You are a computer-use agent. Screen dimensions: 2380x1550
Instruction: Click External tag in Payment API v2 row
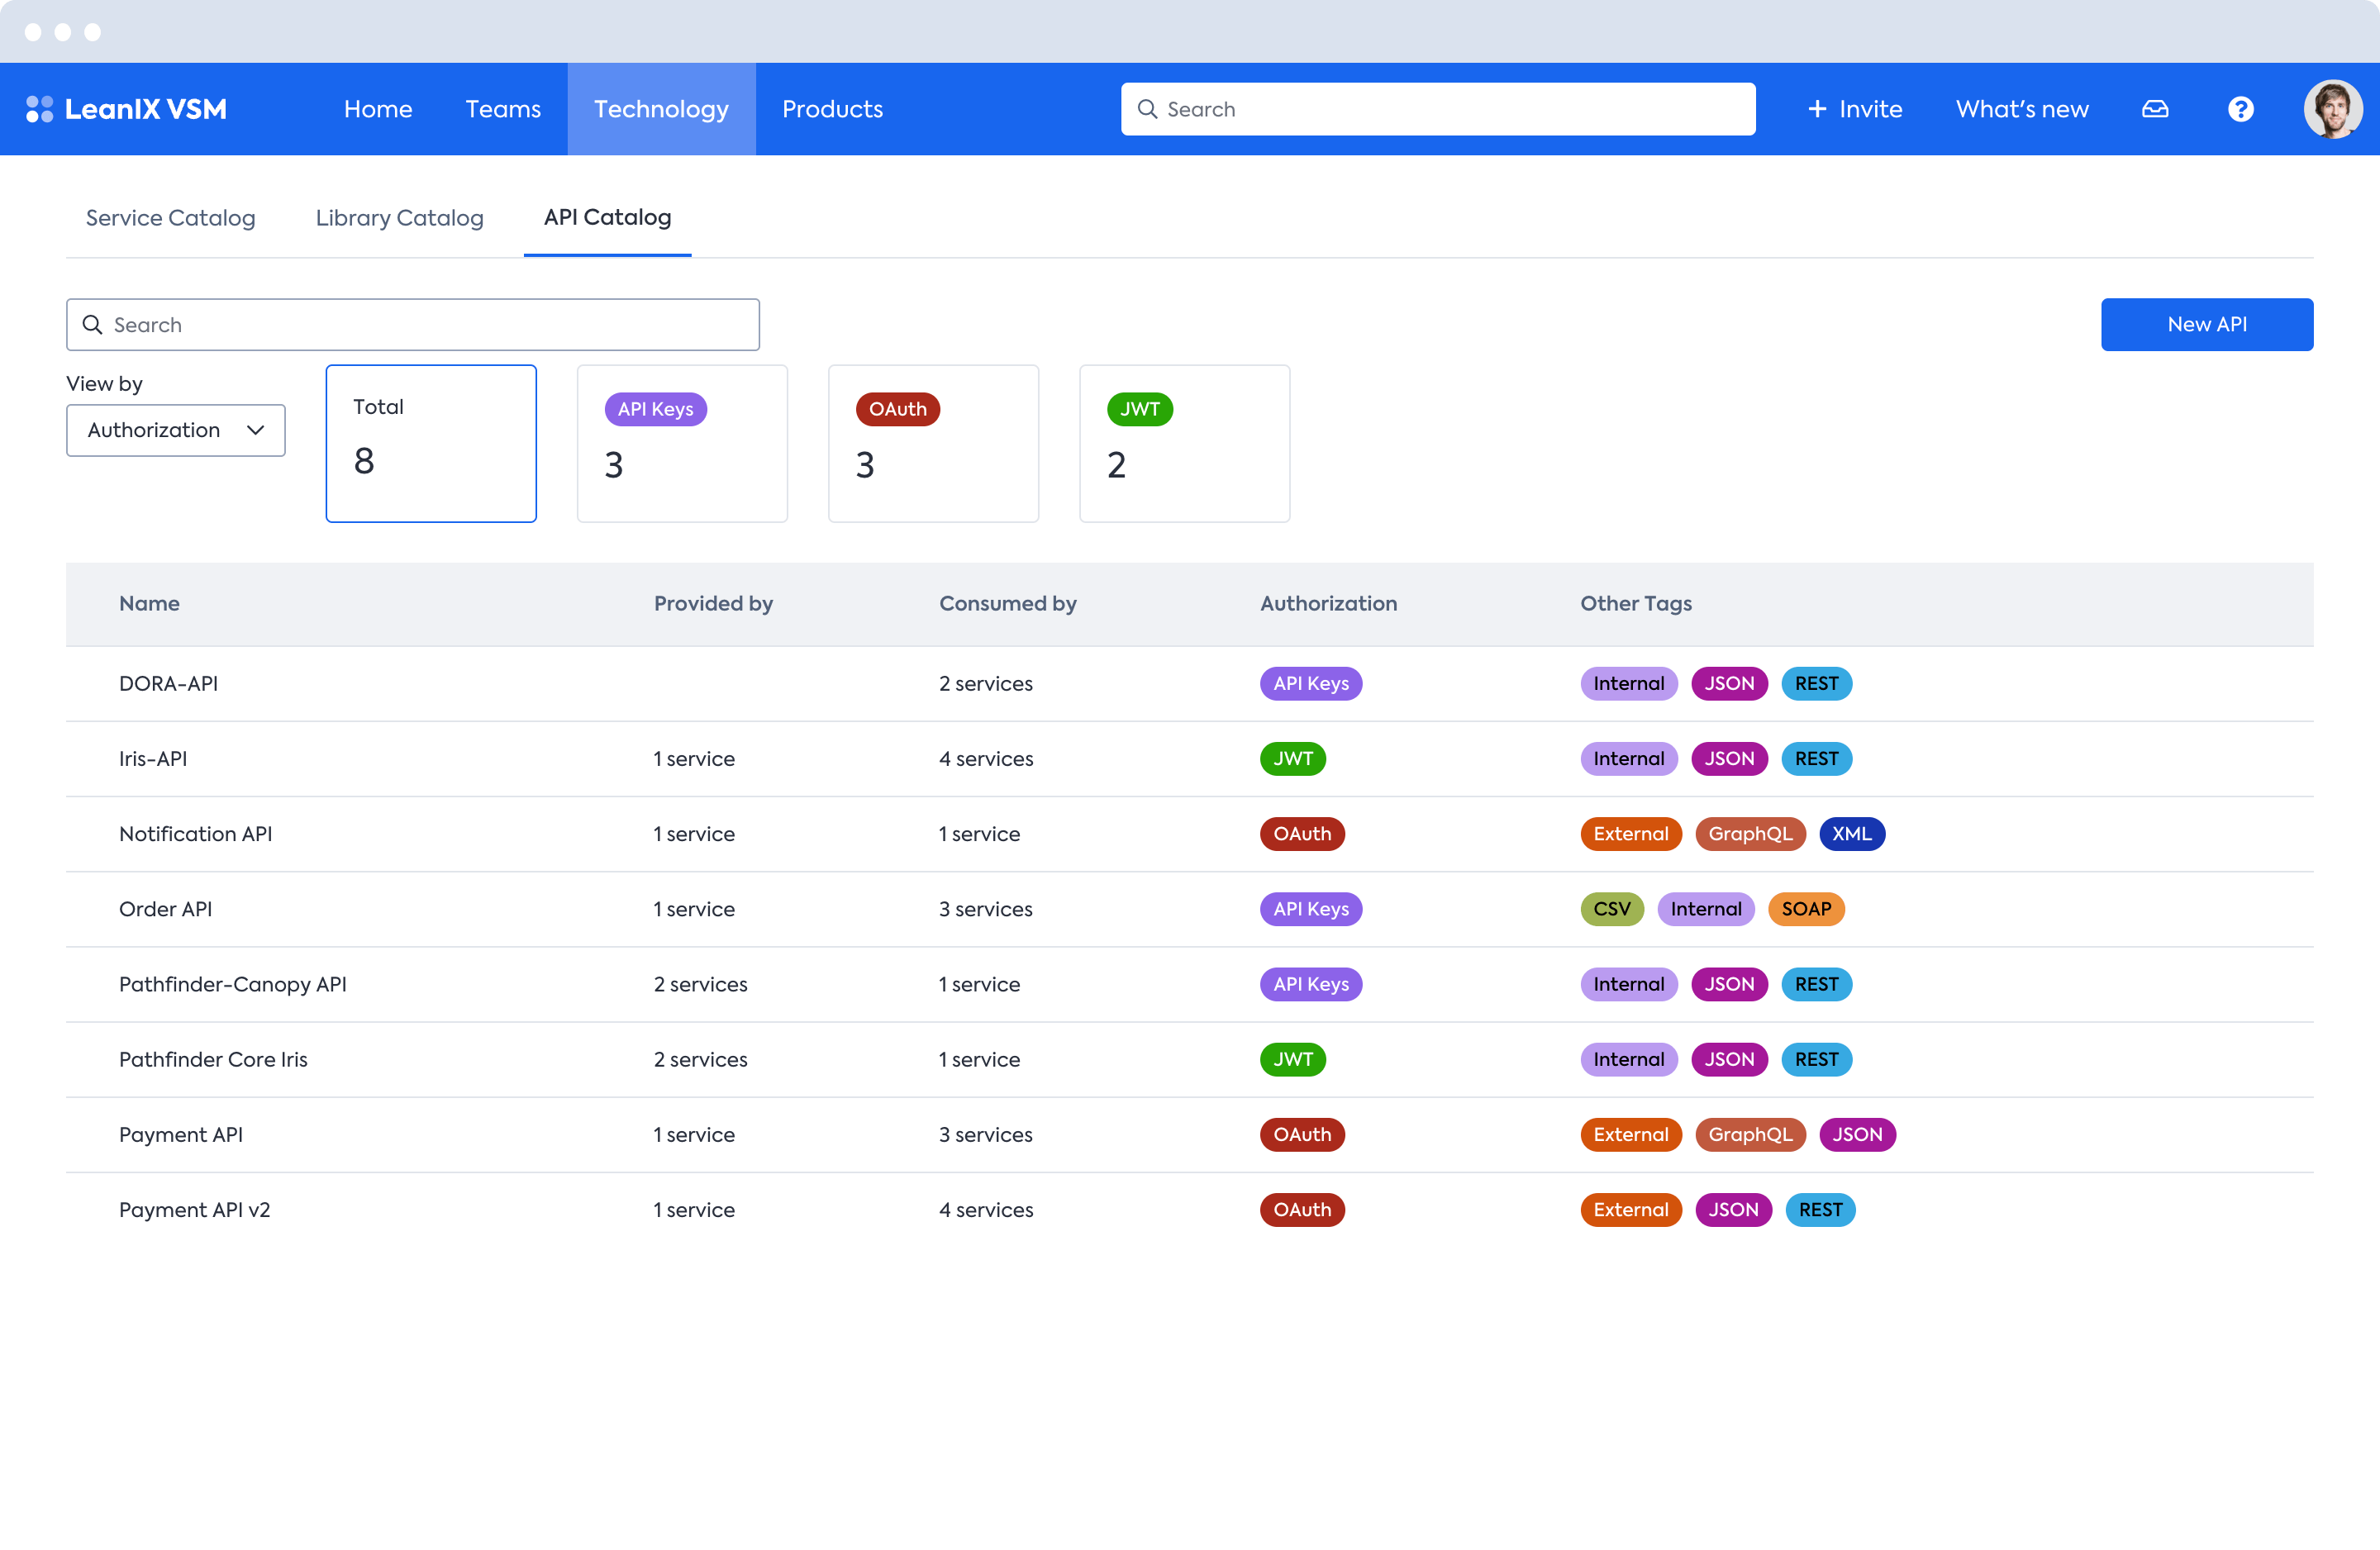coord(1630,1210)
